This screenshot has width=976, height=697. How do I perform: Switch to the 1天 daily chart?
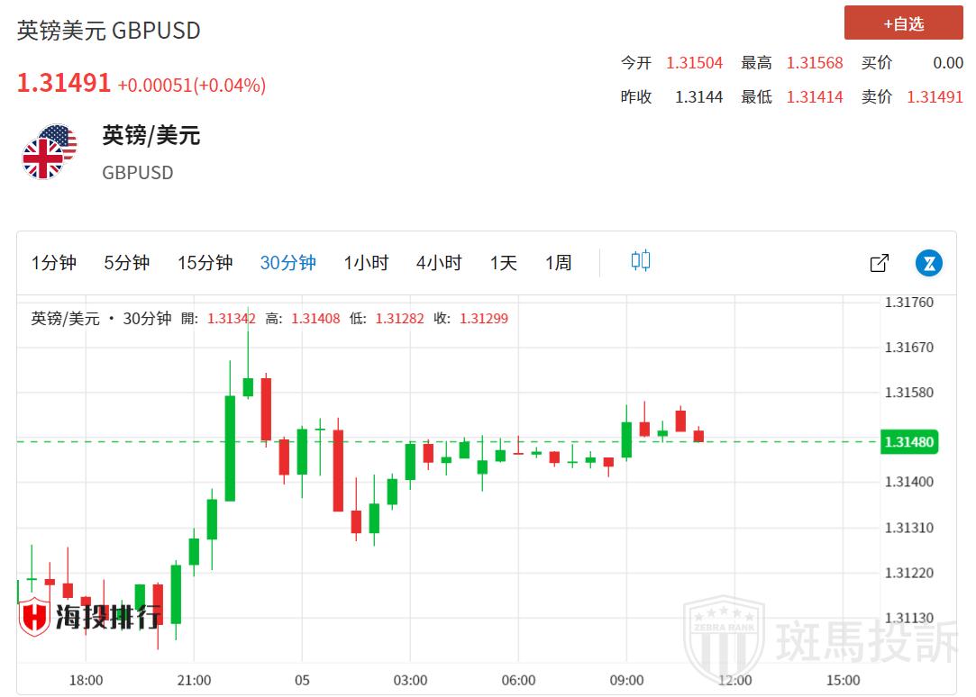point(503,263)
